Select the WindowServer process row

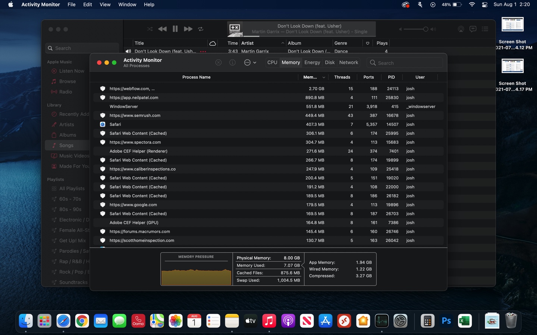pyautogui.click(x=268, y=106)
